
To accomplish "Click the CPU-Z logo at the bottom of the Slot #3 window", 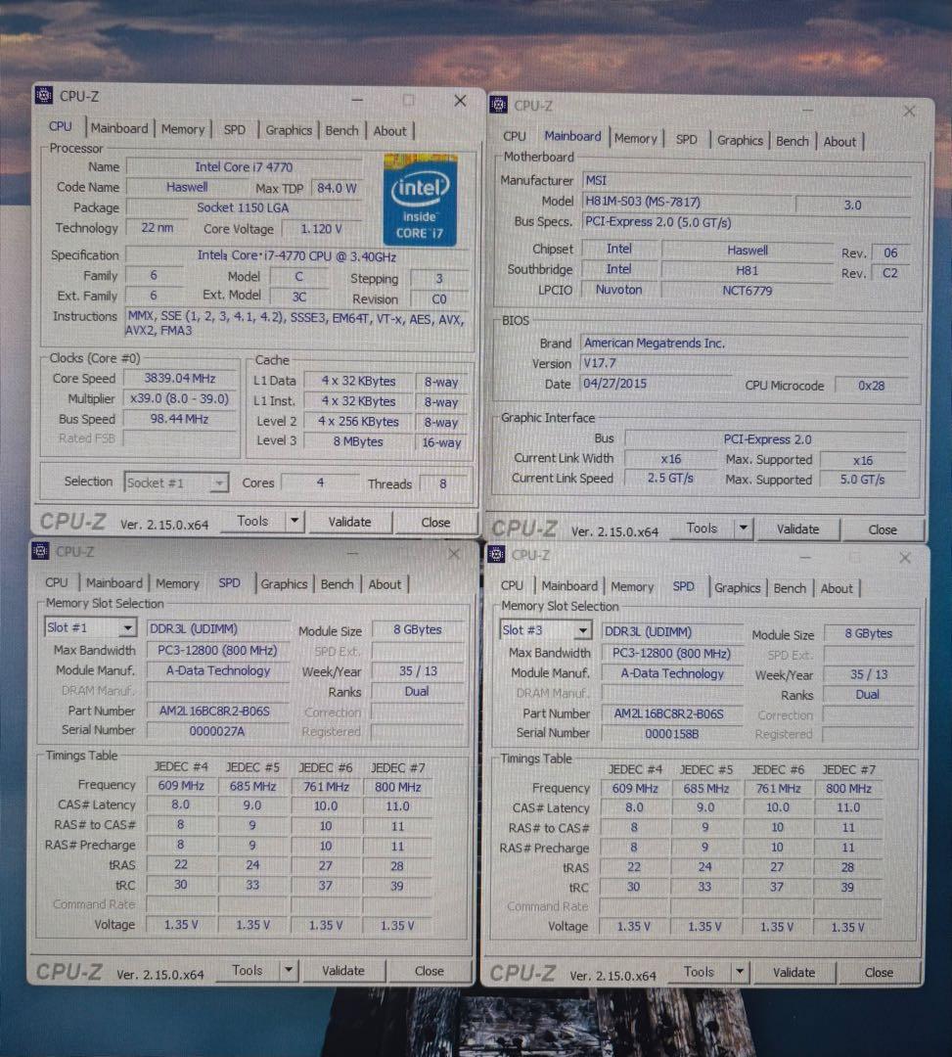I will click(524, 972).
